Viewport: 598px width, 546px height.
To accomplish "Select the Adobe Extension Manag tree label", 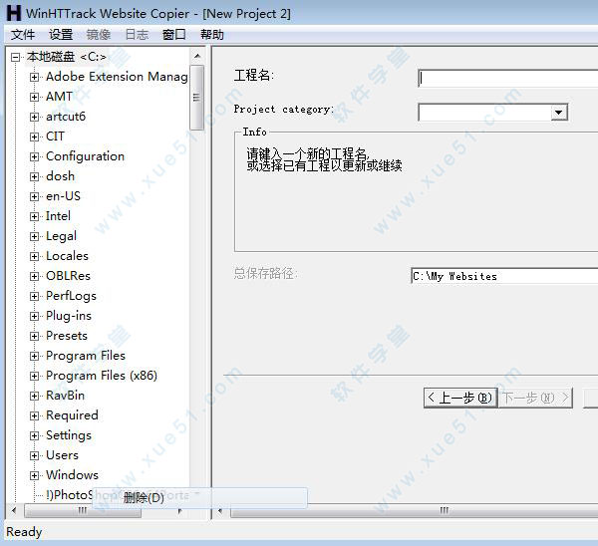I will coord(117,77).
